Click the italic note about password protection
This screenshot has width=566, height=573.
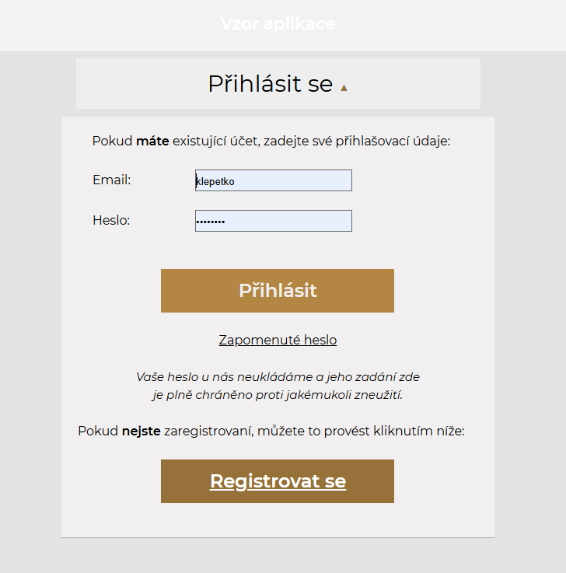(278, 395)
